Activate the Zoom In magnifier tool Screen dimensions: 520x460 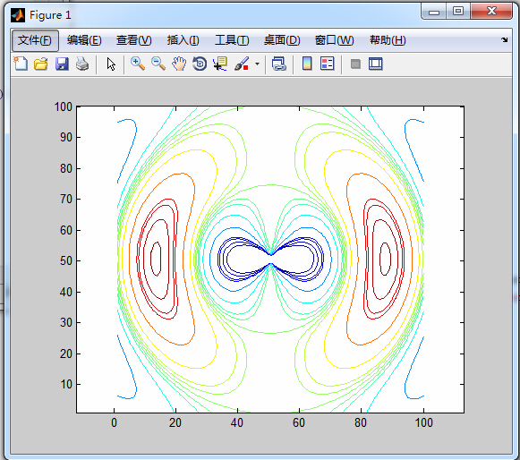138,64
